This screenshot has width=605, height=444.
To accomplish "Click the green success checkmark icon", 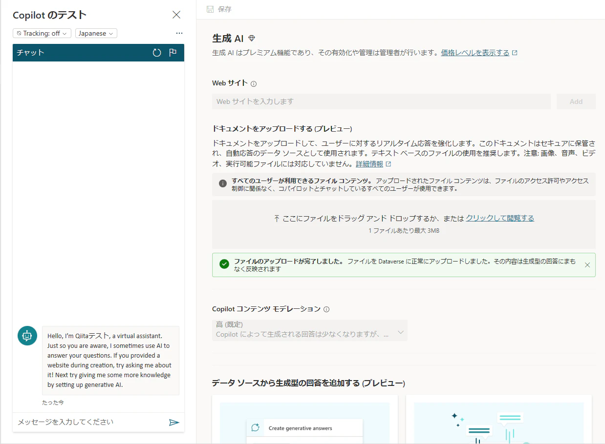I will coord(224,264).
